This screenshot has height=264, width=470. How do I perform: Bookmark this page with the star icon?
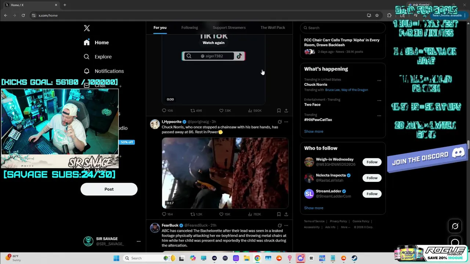click(377, 15)
